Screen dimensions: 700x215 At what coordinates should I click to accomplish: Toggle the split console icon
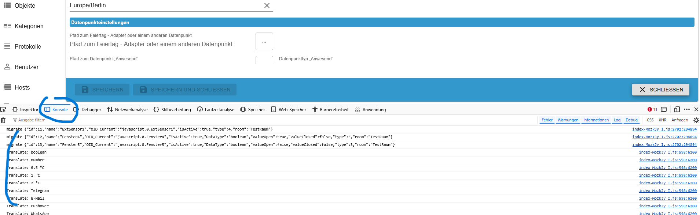664,109
